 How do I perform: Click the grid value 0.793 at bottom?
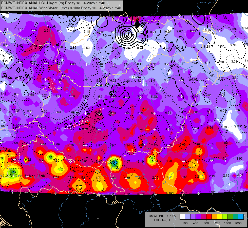pyautogui.click(x=170, y=193)
